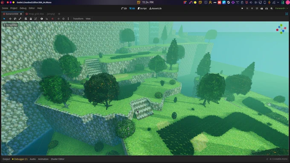Toggle use local space icon
This screenshot has width=290, height=163.
point(42,19)
